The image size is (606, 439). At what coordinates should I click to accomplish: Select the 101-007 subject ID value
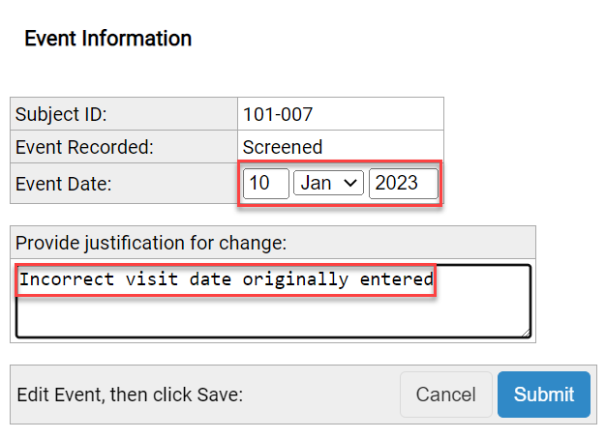[278, 114]
